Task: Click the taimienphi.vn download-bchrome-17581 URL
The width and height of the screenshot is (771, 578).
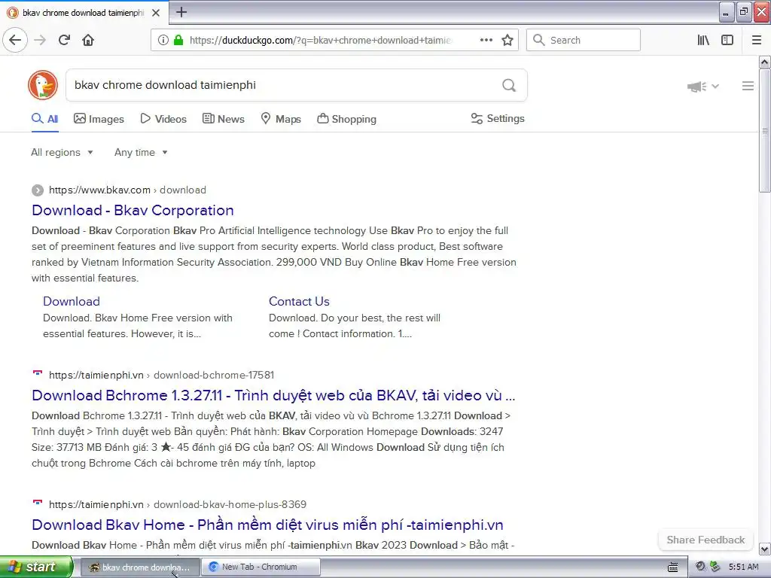Action: click(x=161, y=375)
